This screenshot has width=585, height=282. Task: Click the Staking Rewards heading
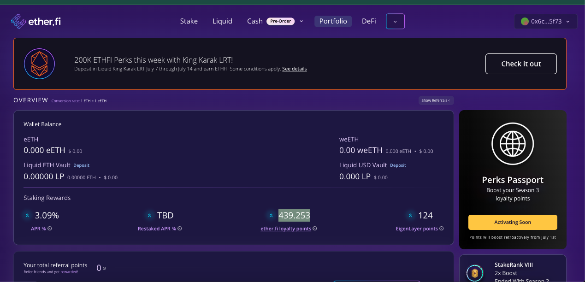47,198
